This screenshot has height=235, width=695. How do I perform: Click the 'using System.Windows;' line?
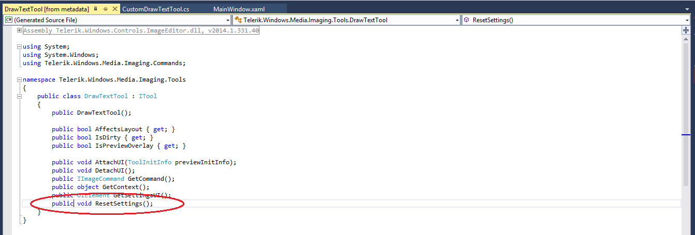pos(61,55)
